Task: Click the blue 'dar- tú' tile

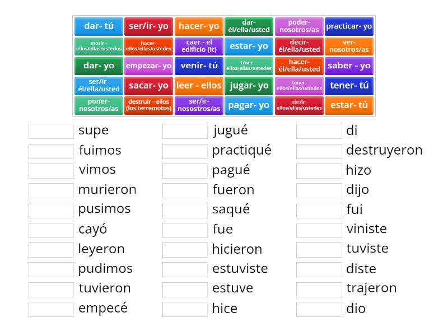Action: click(x=99, y=26)
